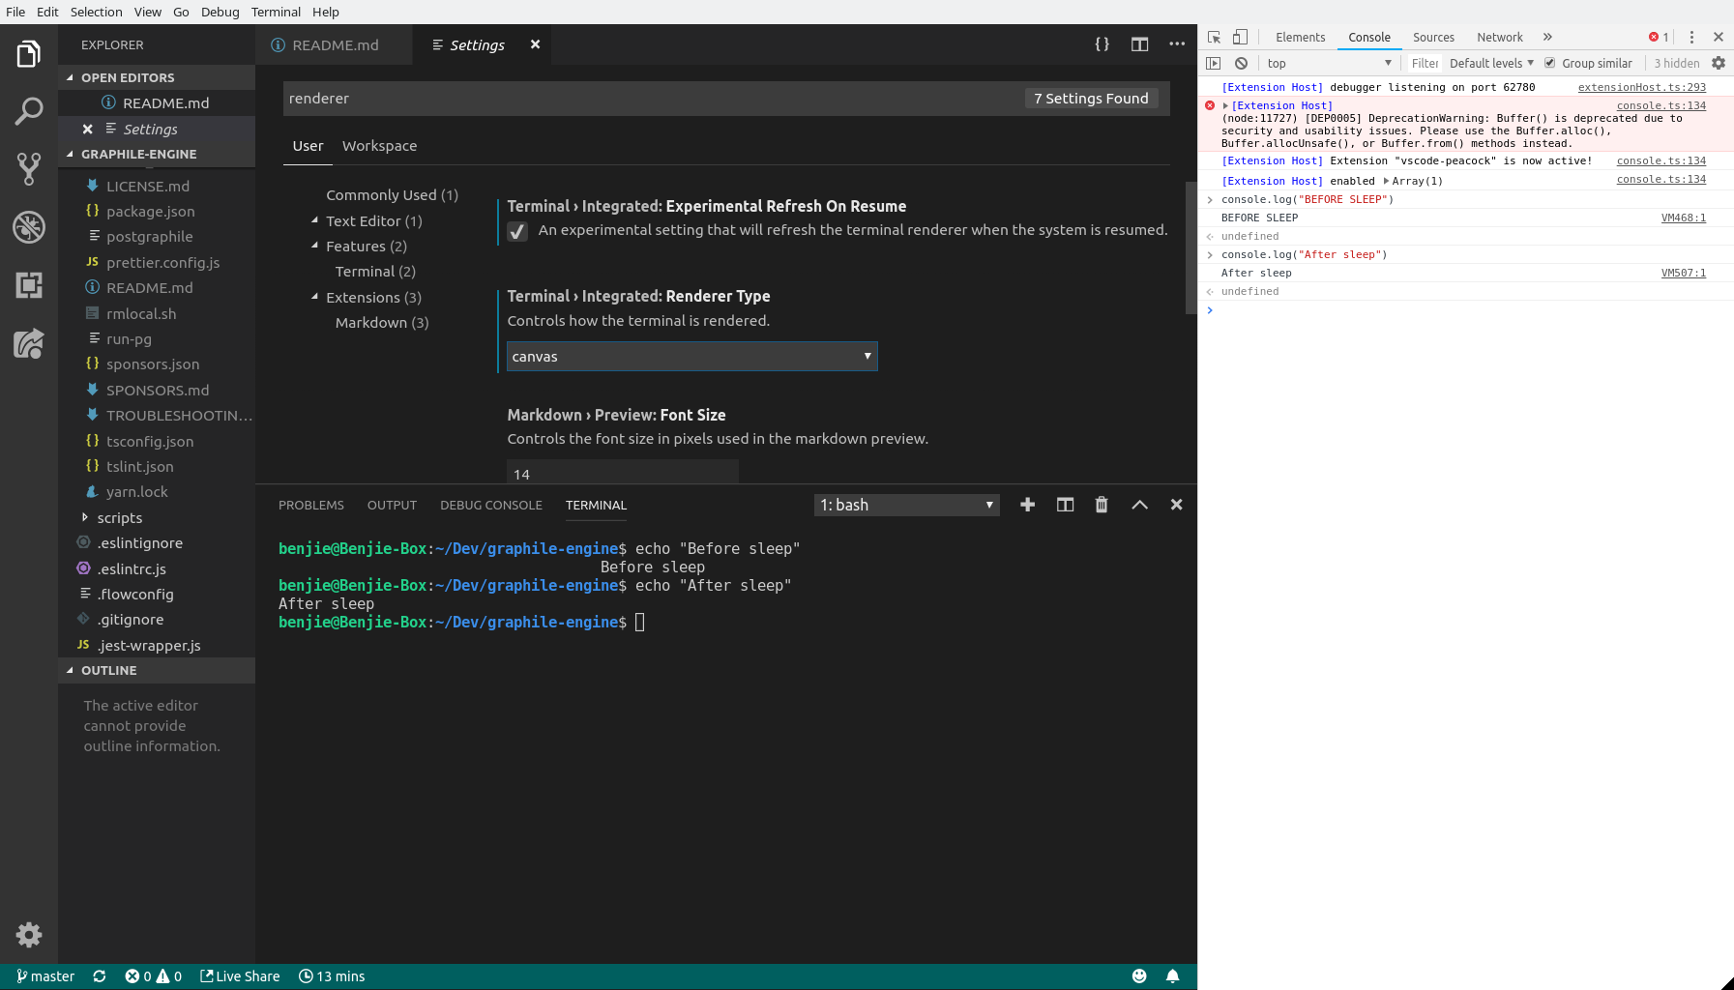
Task: Switch to Problems panel tab
Action: (311, 505)
